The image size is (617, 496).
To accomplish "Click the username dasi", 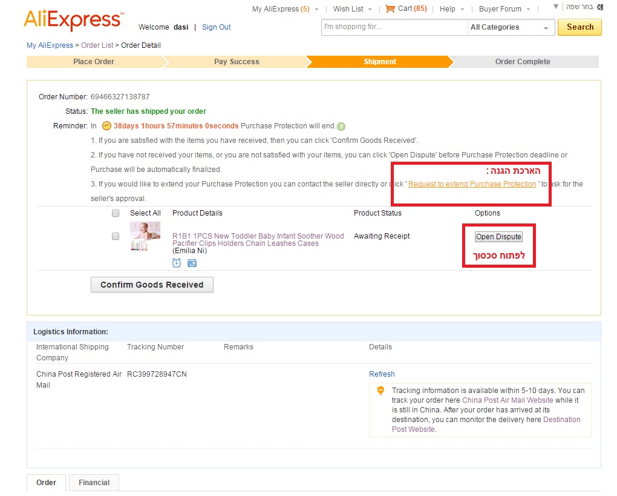I will tap(181, 27).
